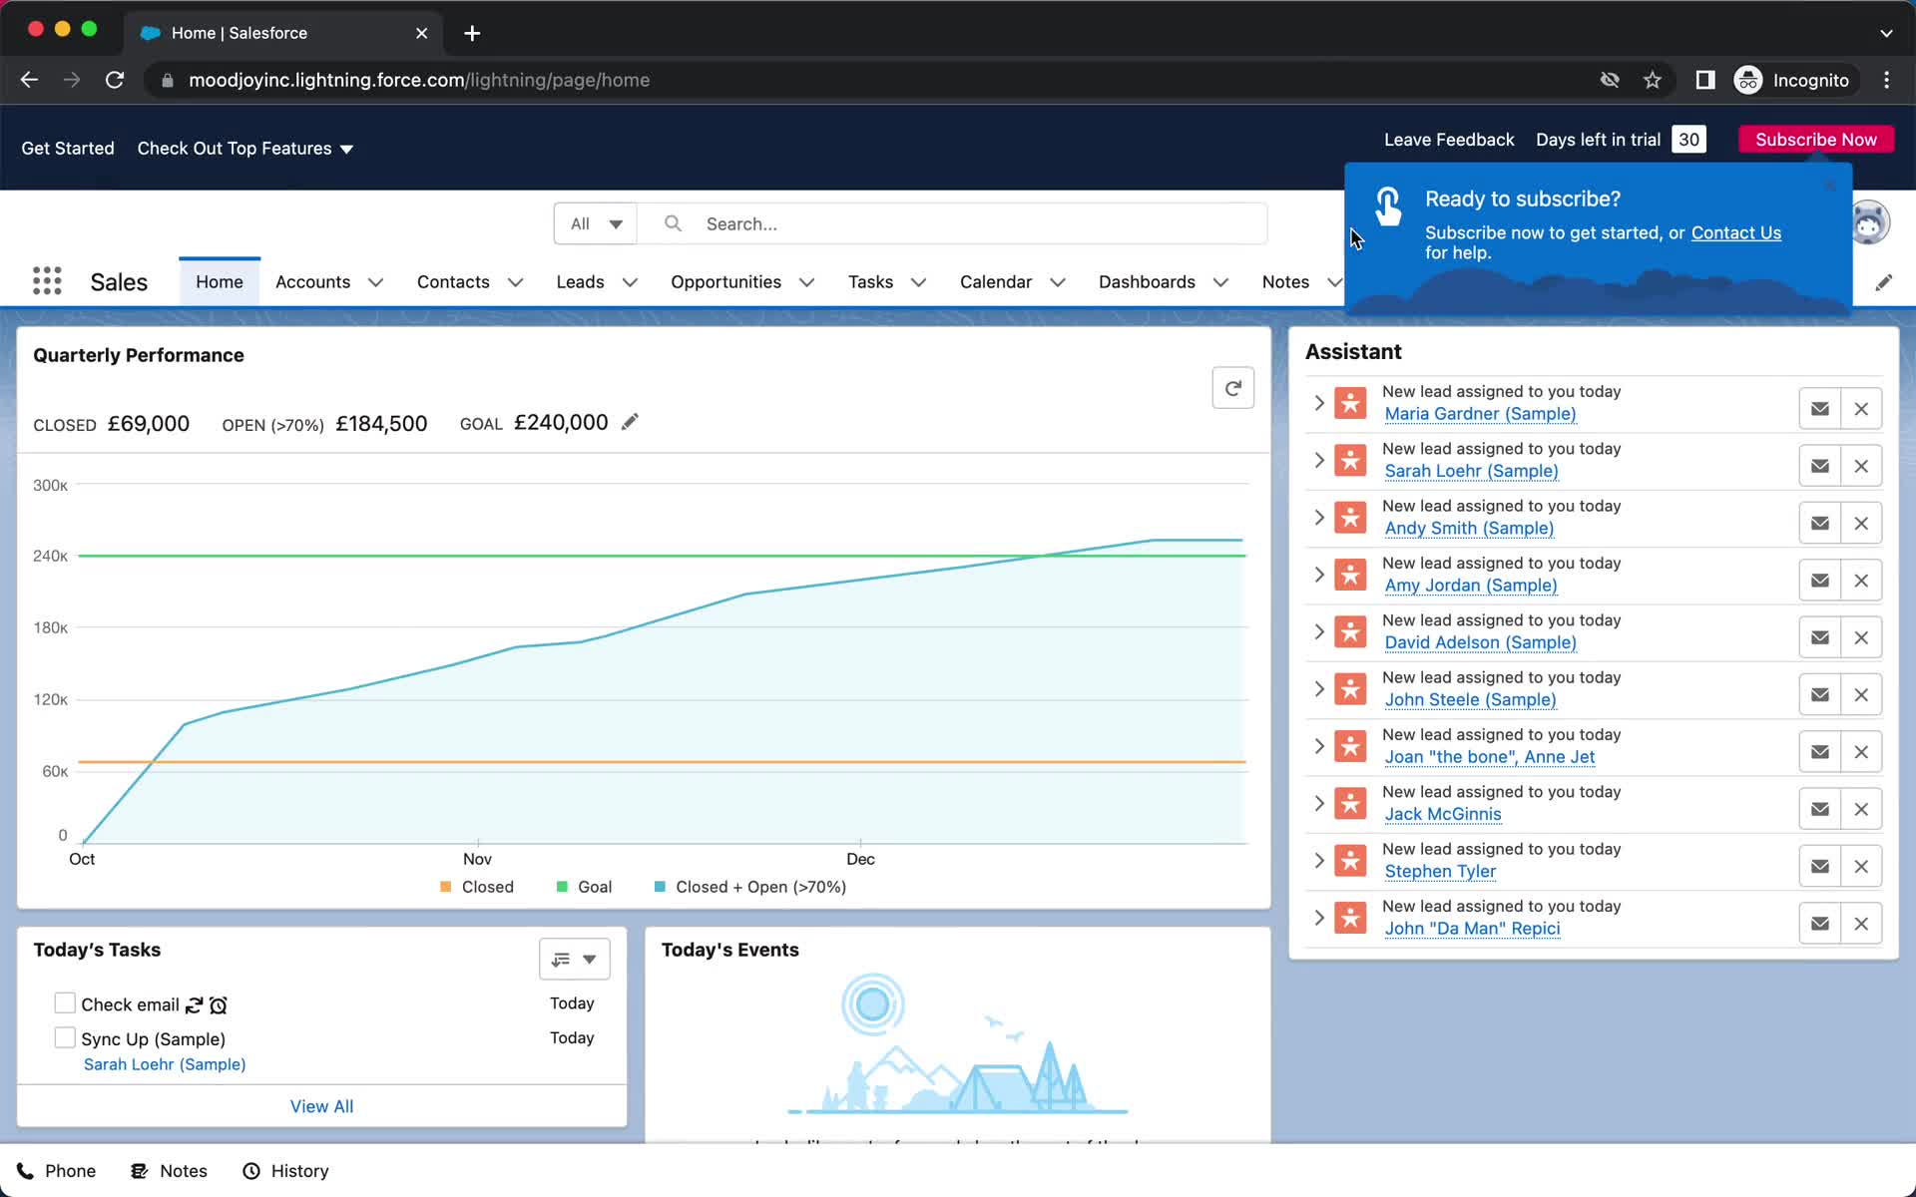The image size is (1916, 1197).
Task: Click the edit page pencil icon at the navigation bar's end
Action: click(1883, 282)
